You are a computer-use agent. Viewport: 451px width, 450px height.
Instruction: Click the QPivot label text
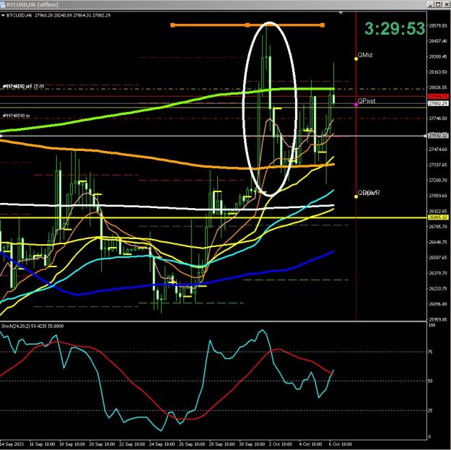pyautogui.click(x=367, y=101)
